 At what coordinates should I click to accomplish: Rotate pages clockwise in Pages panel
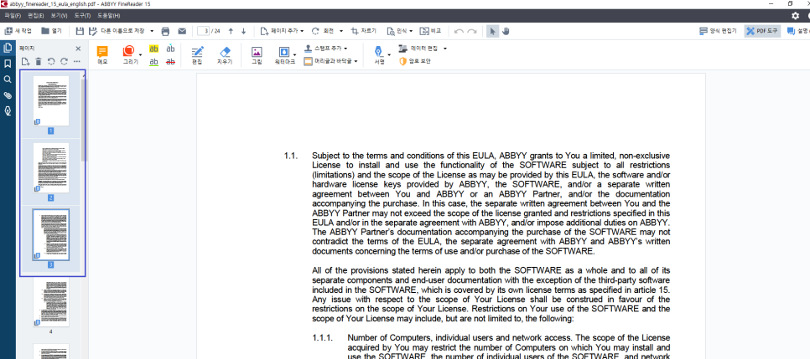click(64, 62)
